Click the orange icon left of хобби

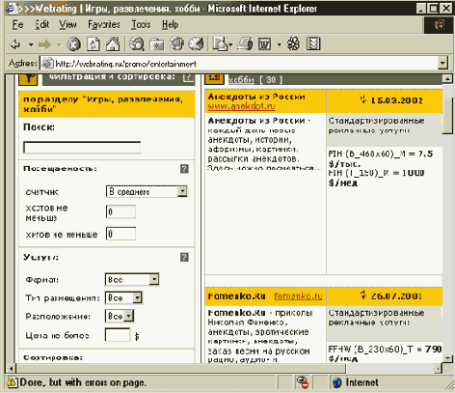pos(214,78)
